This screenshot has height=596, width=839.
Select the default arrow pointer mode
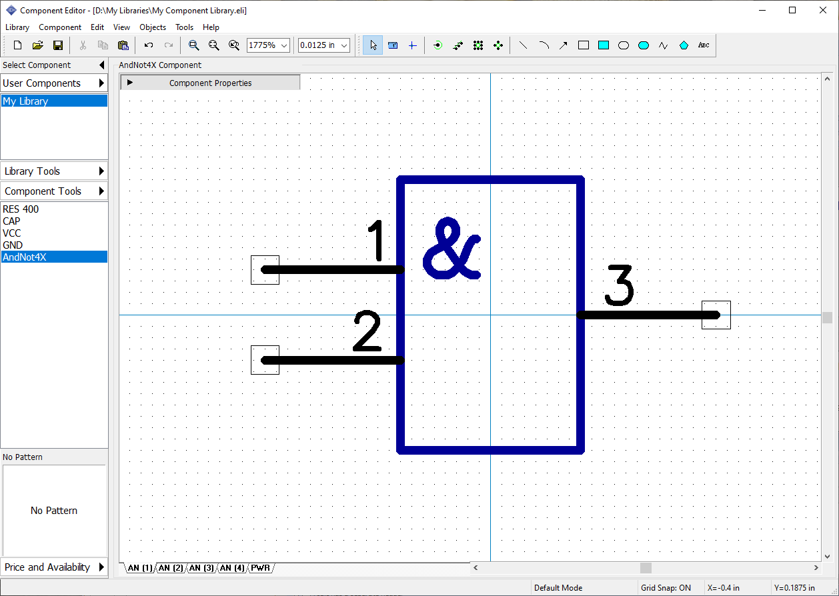pos(373,45)
